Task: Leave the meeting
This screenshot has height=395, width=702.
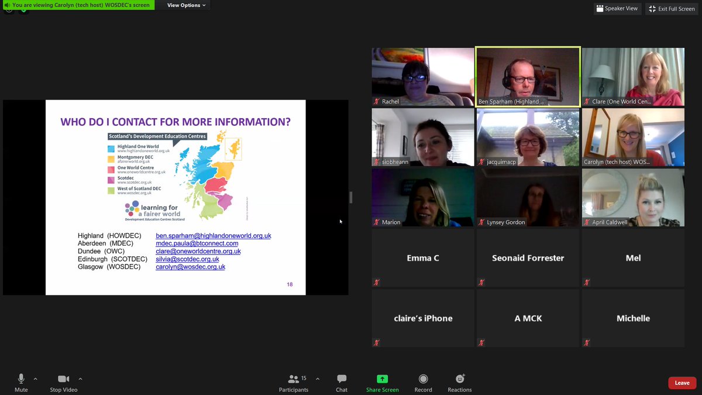Action: [x=682, y=383]
